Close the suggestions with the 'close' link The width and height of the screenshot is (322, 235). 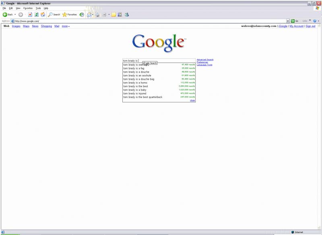click(192, 100)
